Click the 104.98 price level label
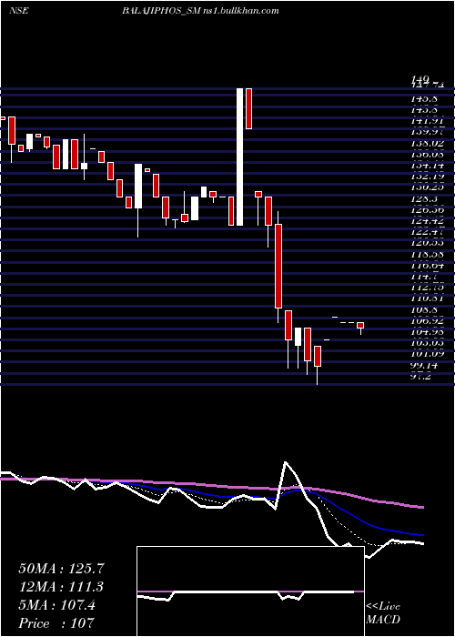 [x=428, y=332]
